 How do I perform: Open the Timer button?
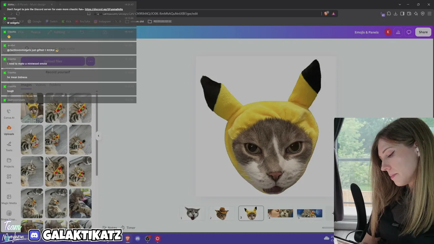point(128,228)
